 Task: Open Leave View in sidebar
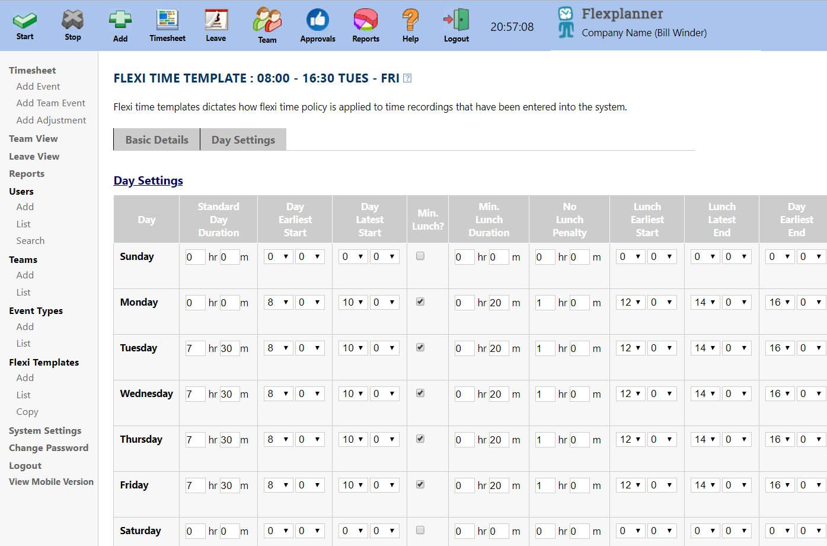coord(34,157)
